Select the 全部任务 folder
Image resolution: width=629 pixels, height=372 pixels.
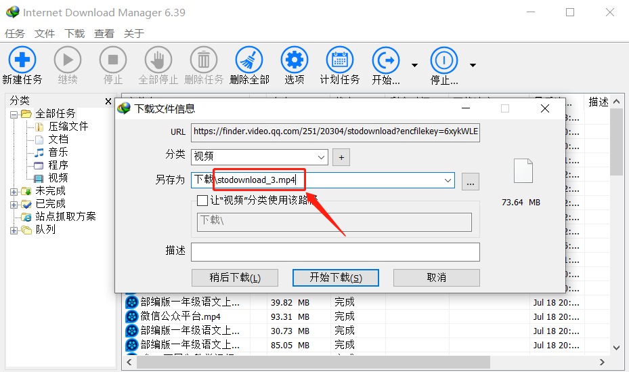(56, 114)
